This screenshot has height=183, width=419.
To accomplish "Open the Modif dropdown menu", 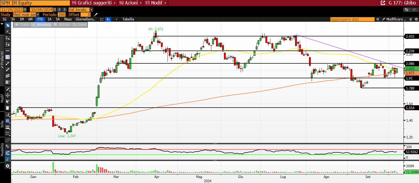I will (156, 3).
